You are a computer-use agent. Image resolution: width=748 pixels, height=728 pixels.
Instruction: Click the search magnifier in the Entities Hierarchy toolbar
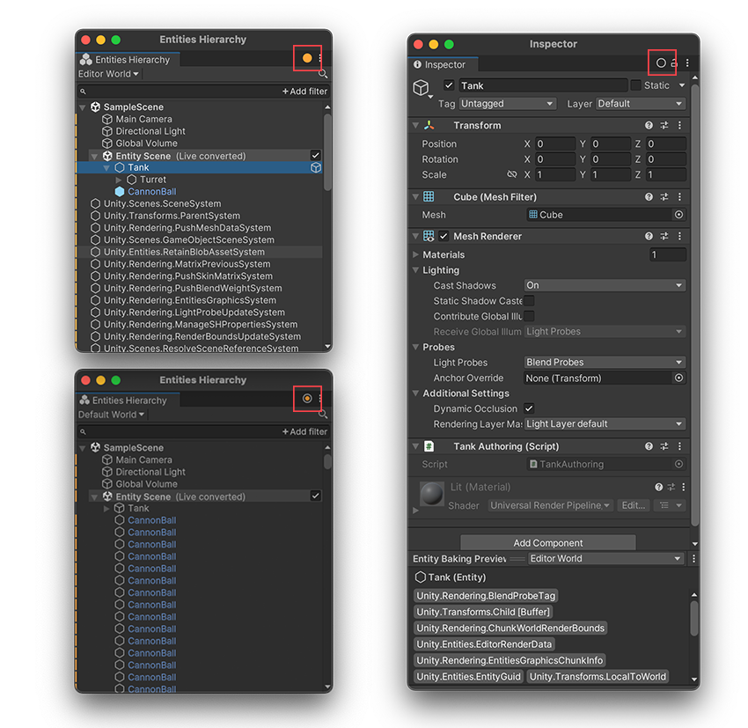tap(322, 74)
